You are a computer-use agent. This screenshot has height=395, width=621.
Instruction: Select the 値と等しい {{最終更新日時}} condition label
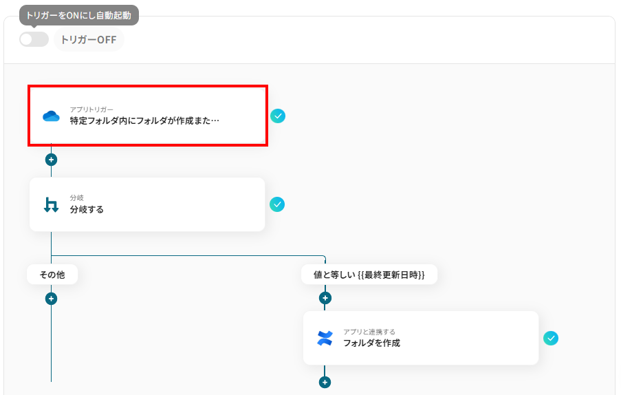[369, 275]
